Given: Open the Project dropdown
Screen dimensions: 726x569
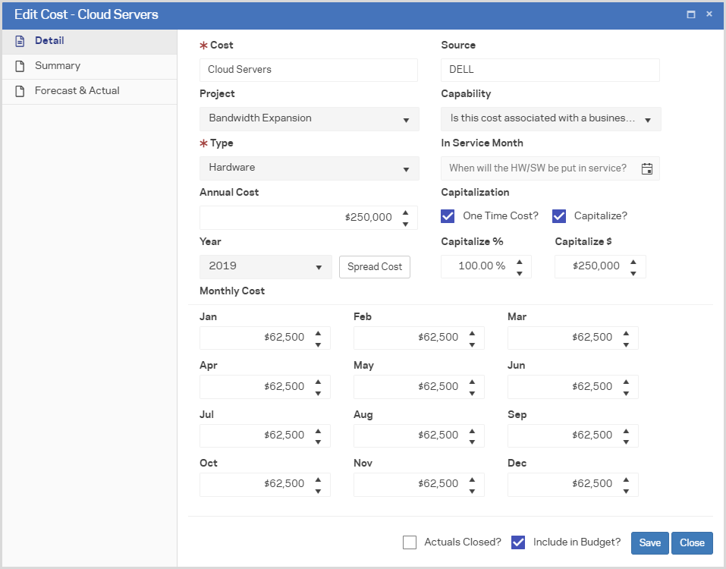Looking at the screenshot, I should coord(309,119).
